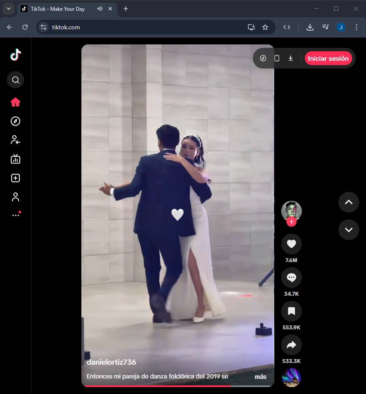Click the Get app phone icon
This screenshot has height=394, width=366.
coord(277,59)
